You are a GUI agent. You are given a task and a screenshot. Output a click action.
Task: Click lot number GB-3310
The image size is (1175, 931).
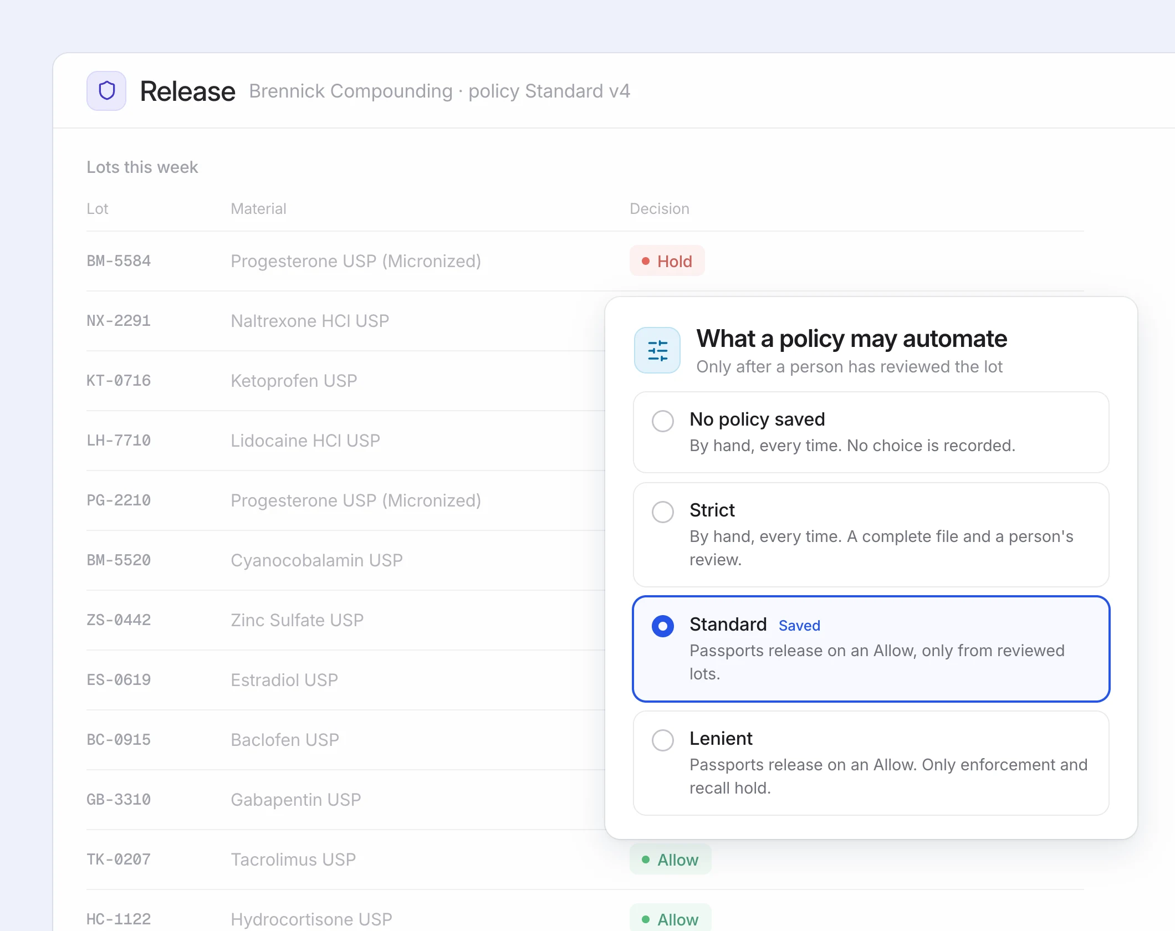click(119, 800)
